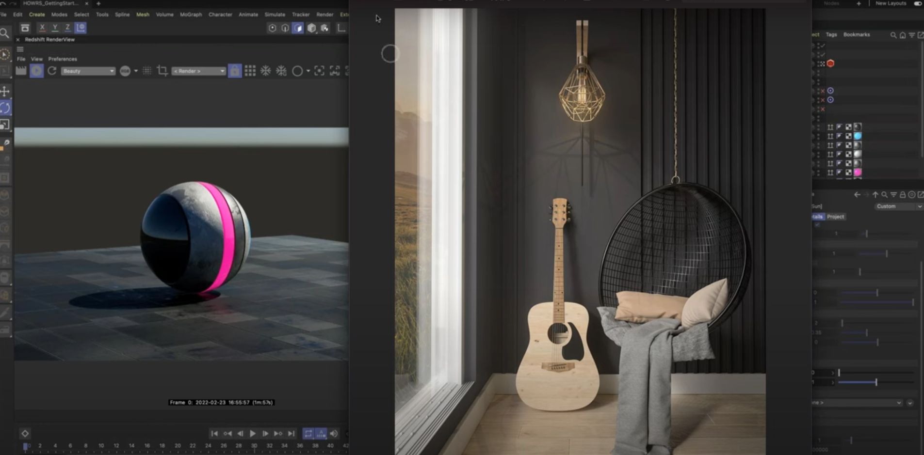Start a new render in Redshift RenderView
The image size is (924, 455).
click(x=36, y=71)
